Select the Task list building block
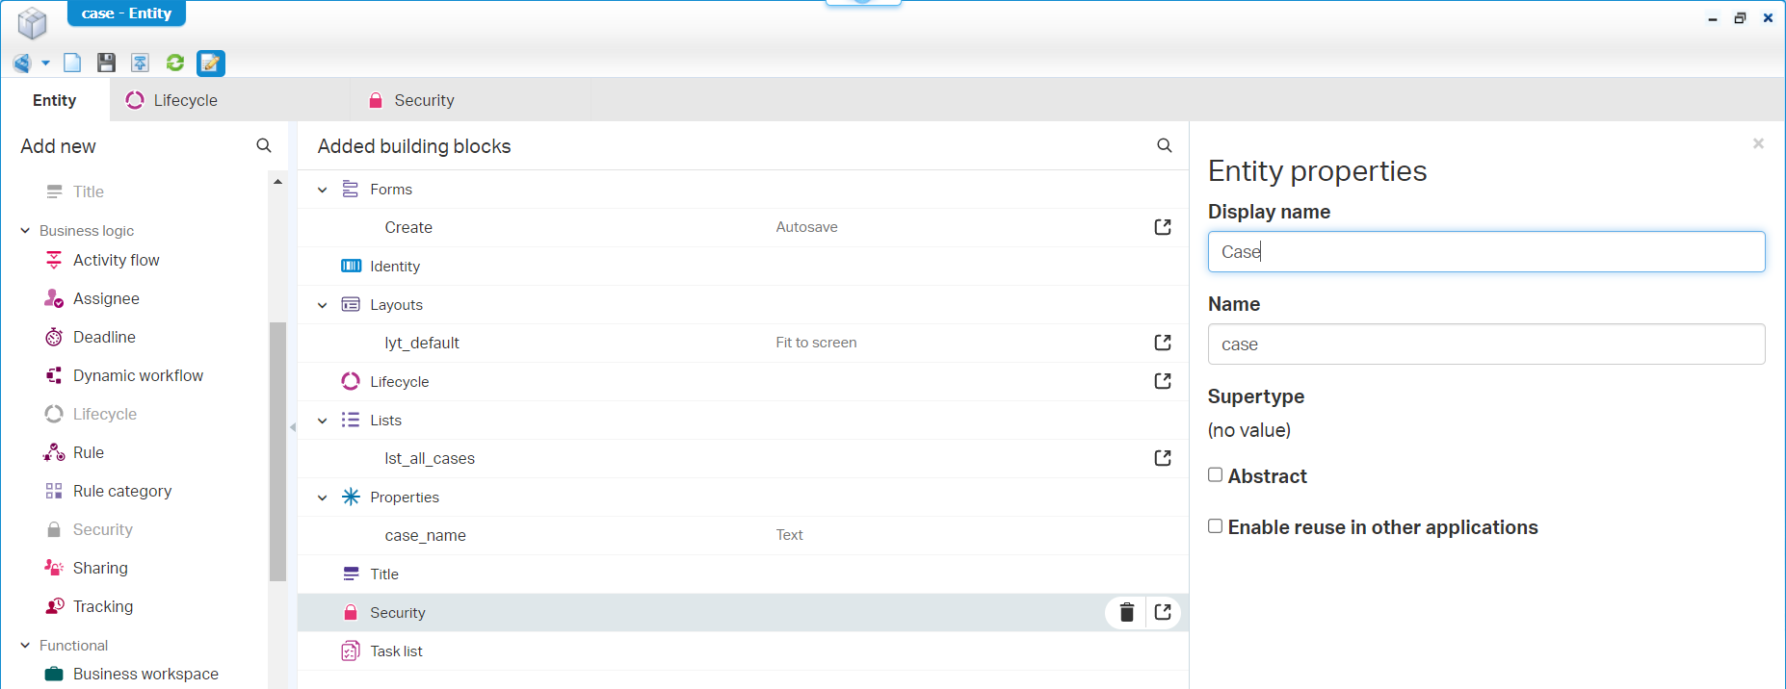The height and width of the screenshot is (689, 1786). (x=743, y=651)
